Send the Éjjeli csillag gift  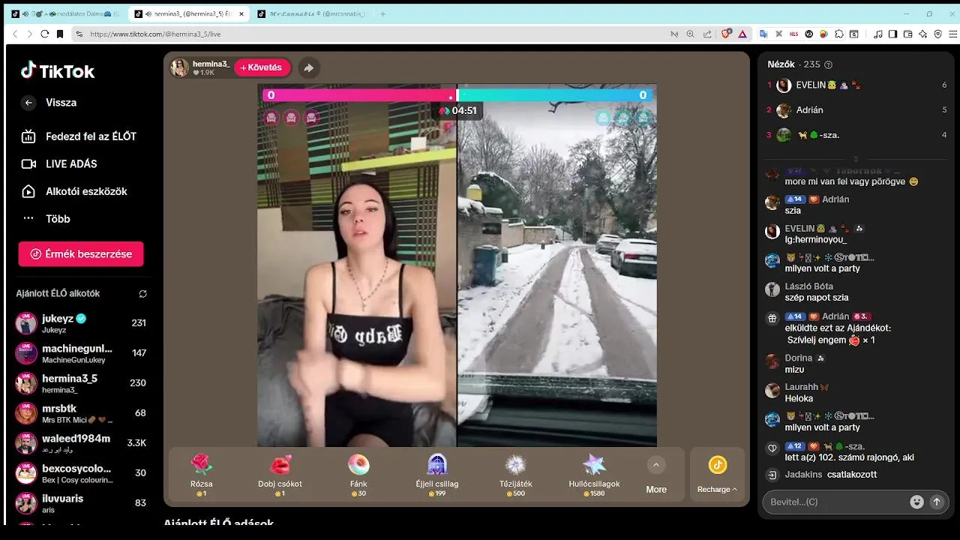click(436, 475)
